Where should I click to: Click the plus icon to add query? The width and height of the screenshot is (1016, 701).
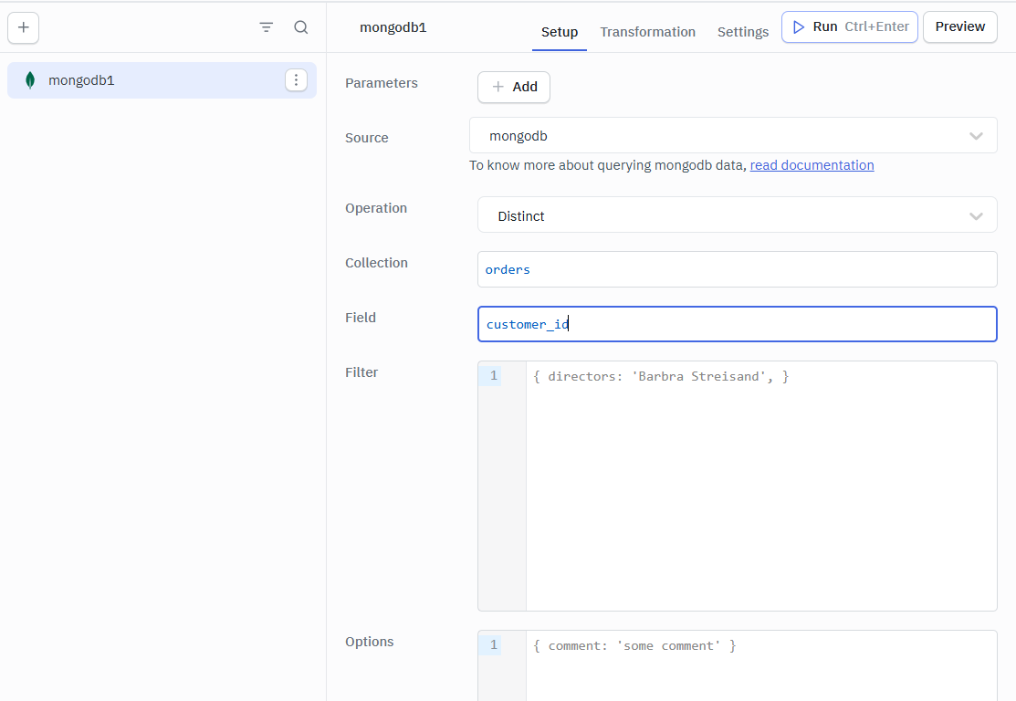pos(24,27)
